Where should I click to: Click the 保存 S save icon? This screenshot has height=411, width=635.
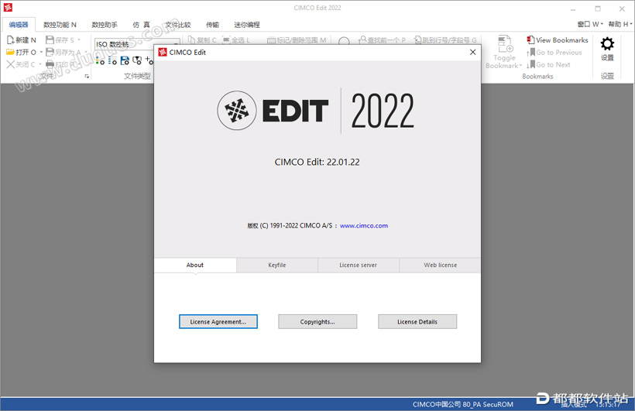50,39
